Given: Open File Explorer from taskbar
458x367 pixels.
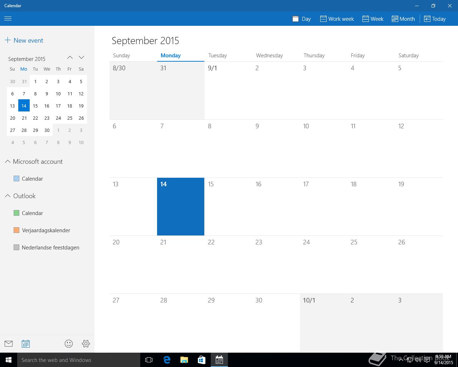Looking at the screenshot, I should pos(184,360).
